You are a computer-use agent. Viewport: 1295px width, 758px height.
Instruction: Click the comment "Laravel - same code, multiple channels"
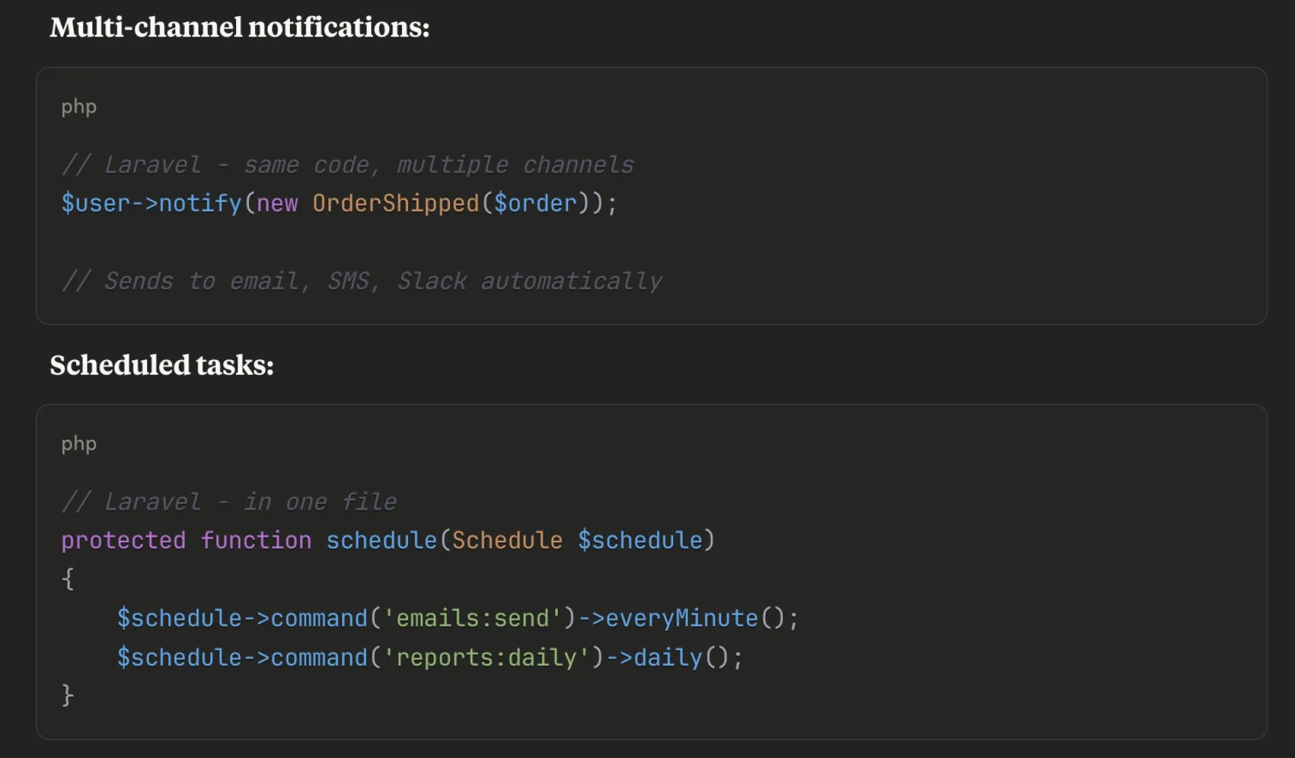[x=347, y=165]
